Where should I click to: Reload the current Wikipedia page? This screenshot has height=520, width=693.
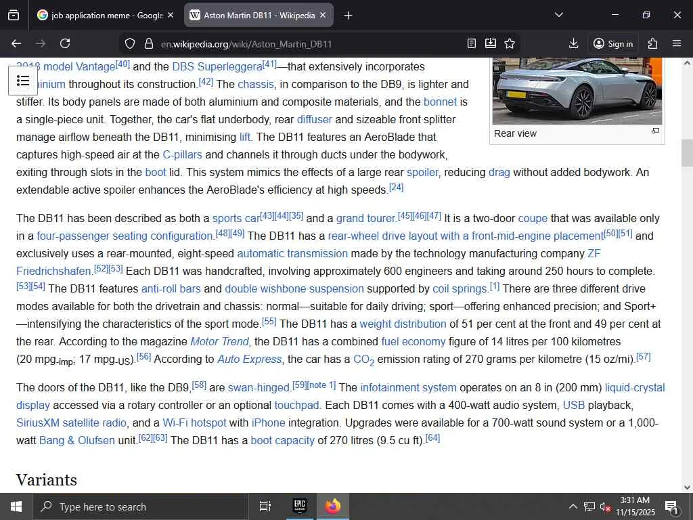point(65,43)
